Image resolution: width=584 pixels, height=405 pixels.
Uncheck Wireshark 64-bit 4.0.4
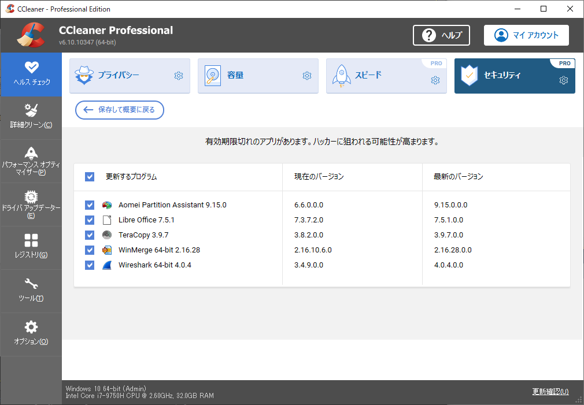click(x=90, y=265)
